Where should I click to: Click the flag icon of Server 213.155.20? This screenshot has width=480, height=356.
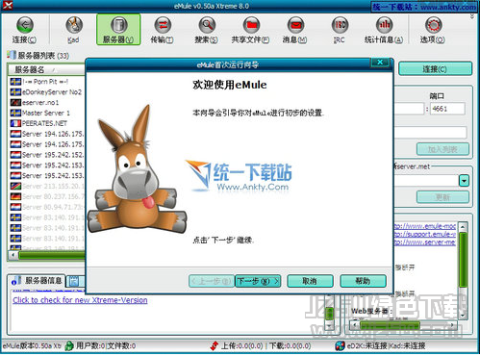pos(15,186)
